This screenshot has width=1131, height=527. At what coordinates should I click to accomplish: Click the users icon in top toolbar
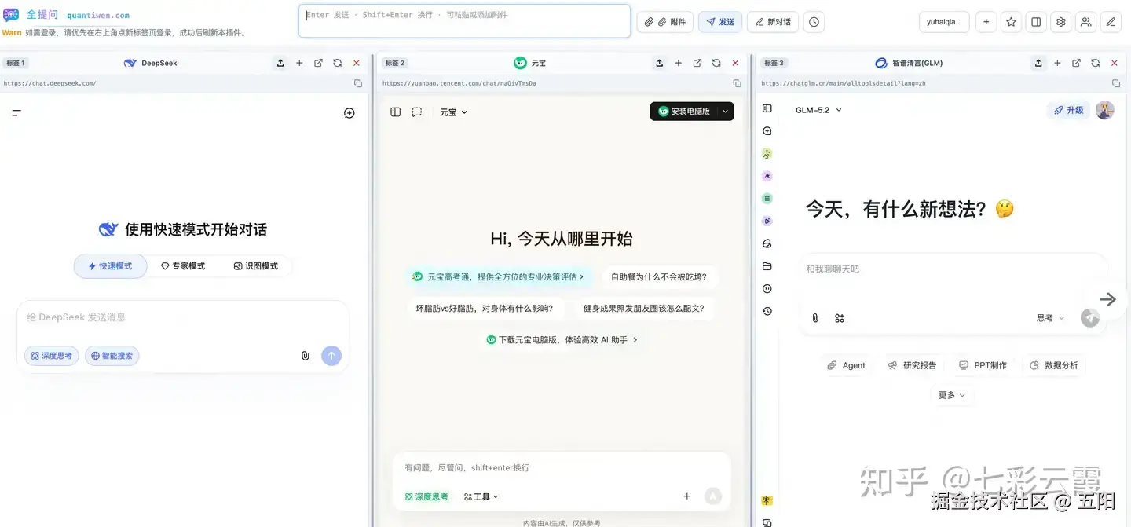click(x=1085, y=22)
